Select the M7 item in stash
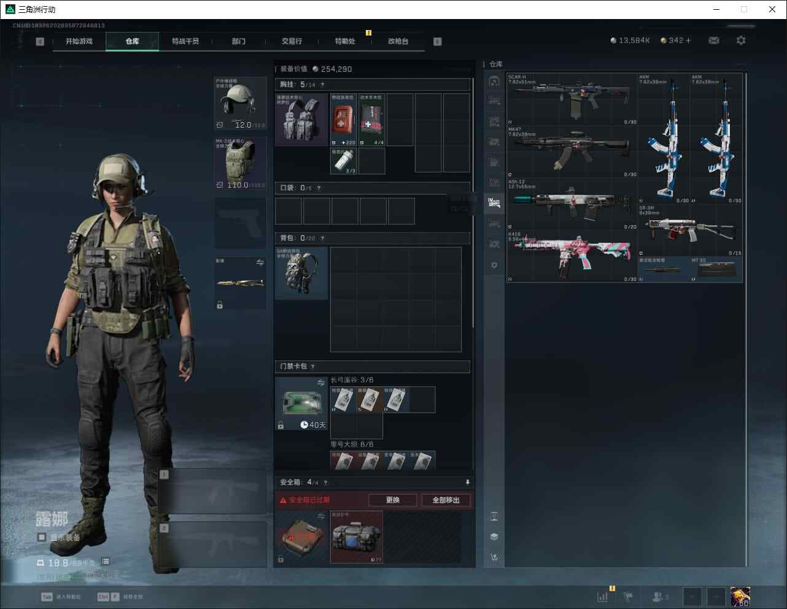Viewport: 787px width, 609px height. coord(717,270)
